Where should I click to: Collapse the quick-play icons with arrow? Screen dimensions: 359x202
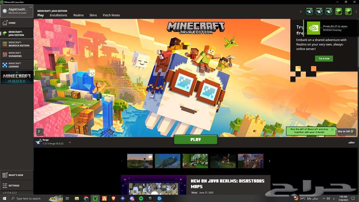click(301, 12)
